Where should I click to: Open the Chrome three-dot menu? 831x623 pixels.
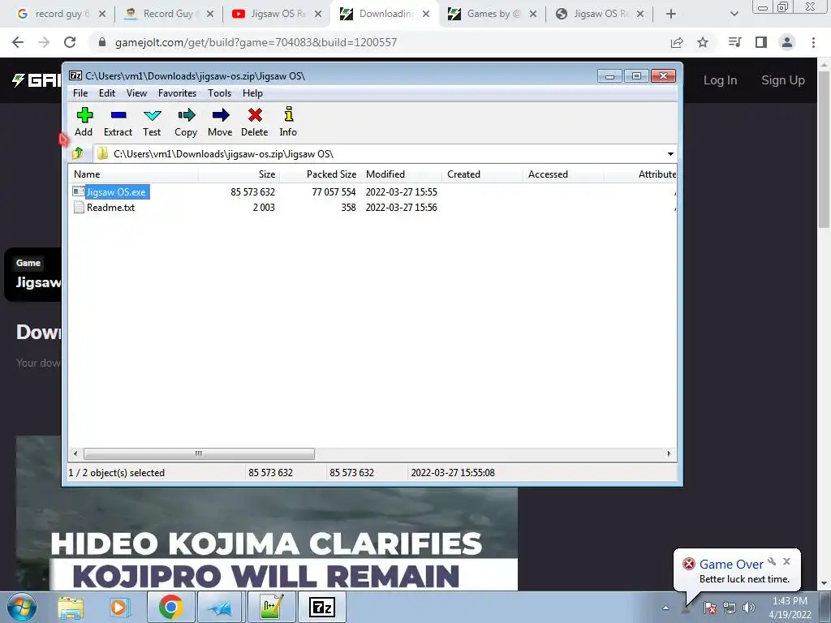pos(813,42)
